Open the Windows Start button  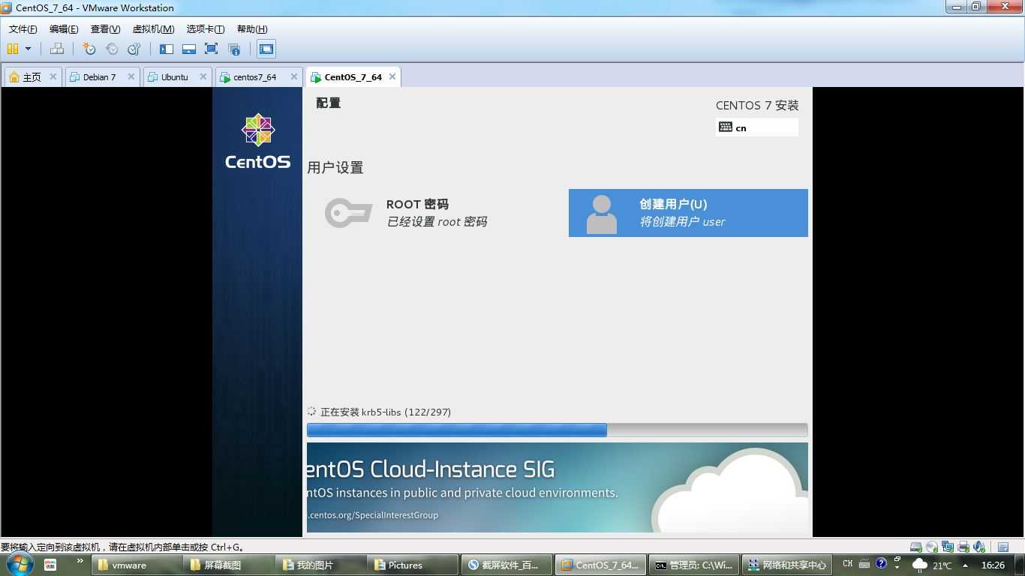[x=19, y=564]
